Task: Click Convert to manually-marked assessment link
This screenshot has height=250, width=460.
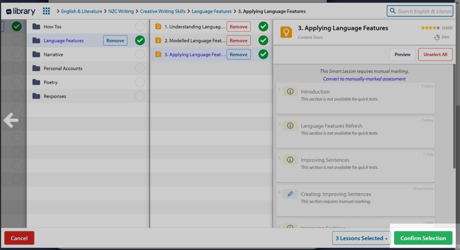Action: pyautogui.click(x=364, y=79)
